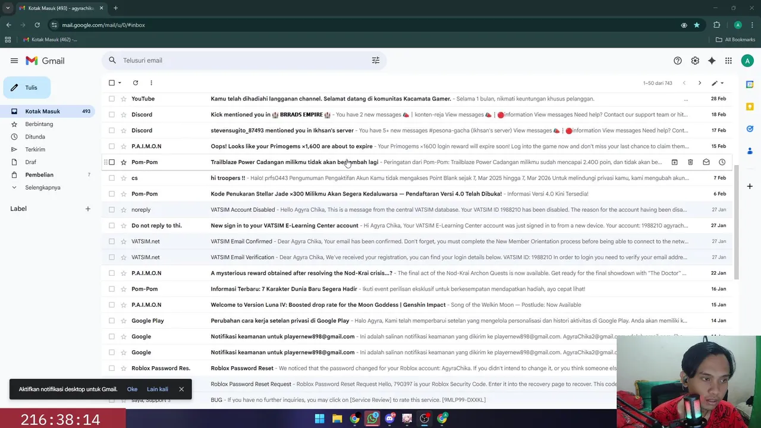Open Chrome tab search dropdown arrow
761x428 pixels.
point(8,8)
